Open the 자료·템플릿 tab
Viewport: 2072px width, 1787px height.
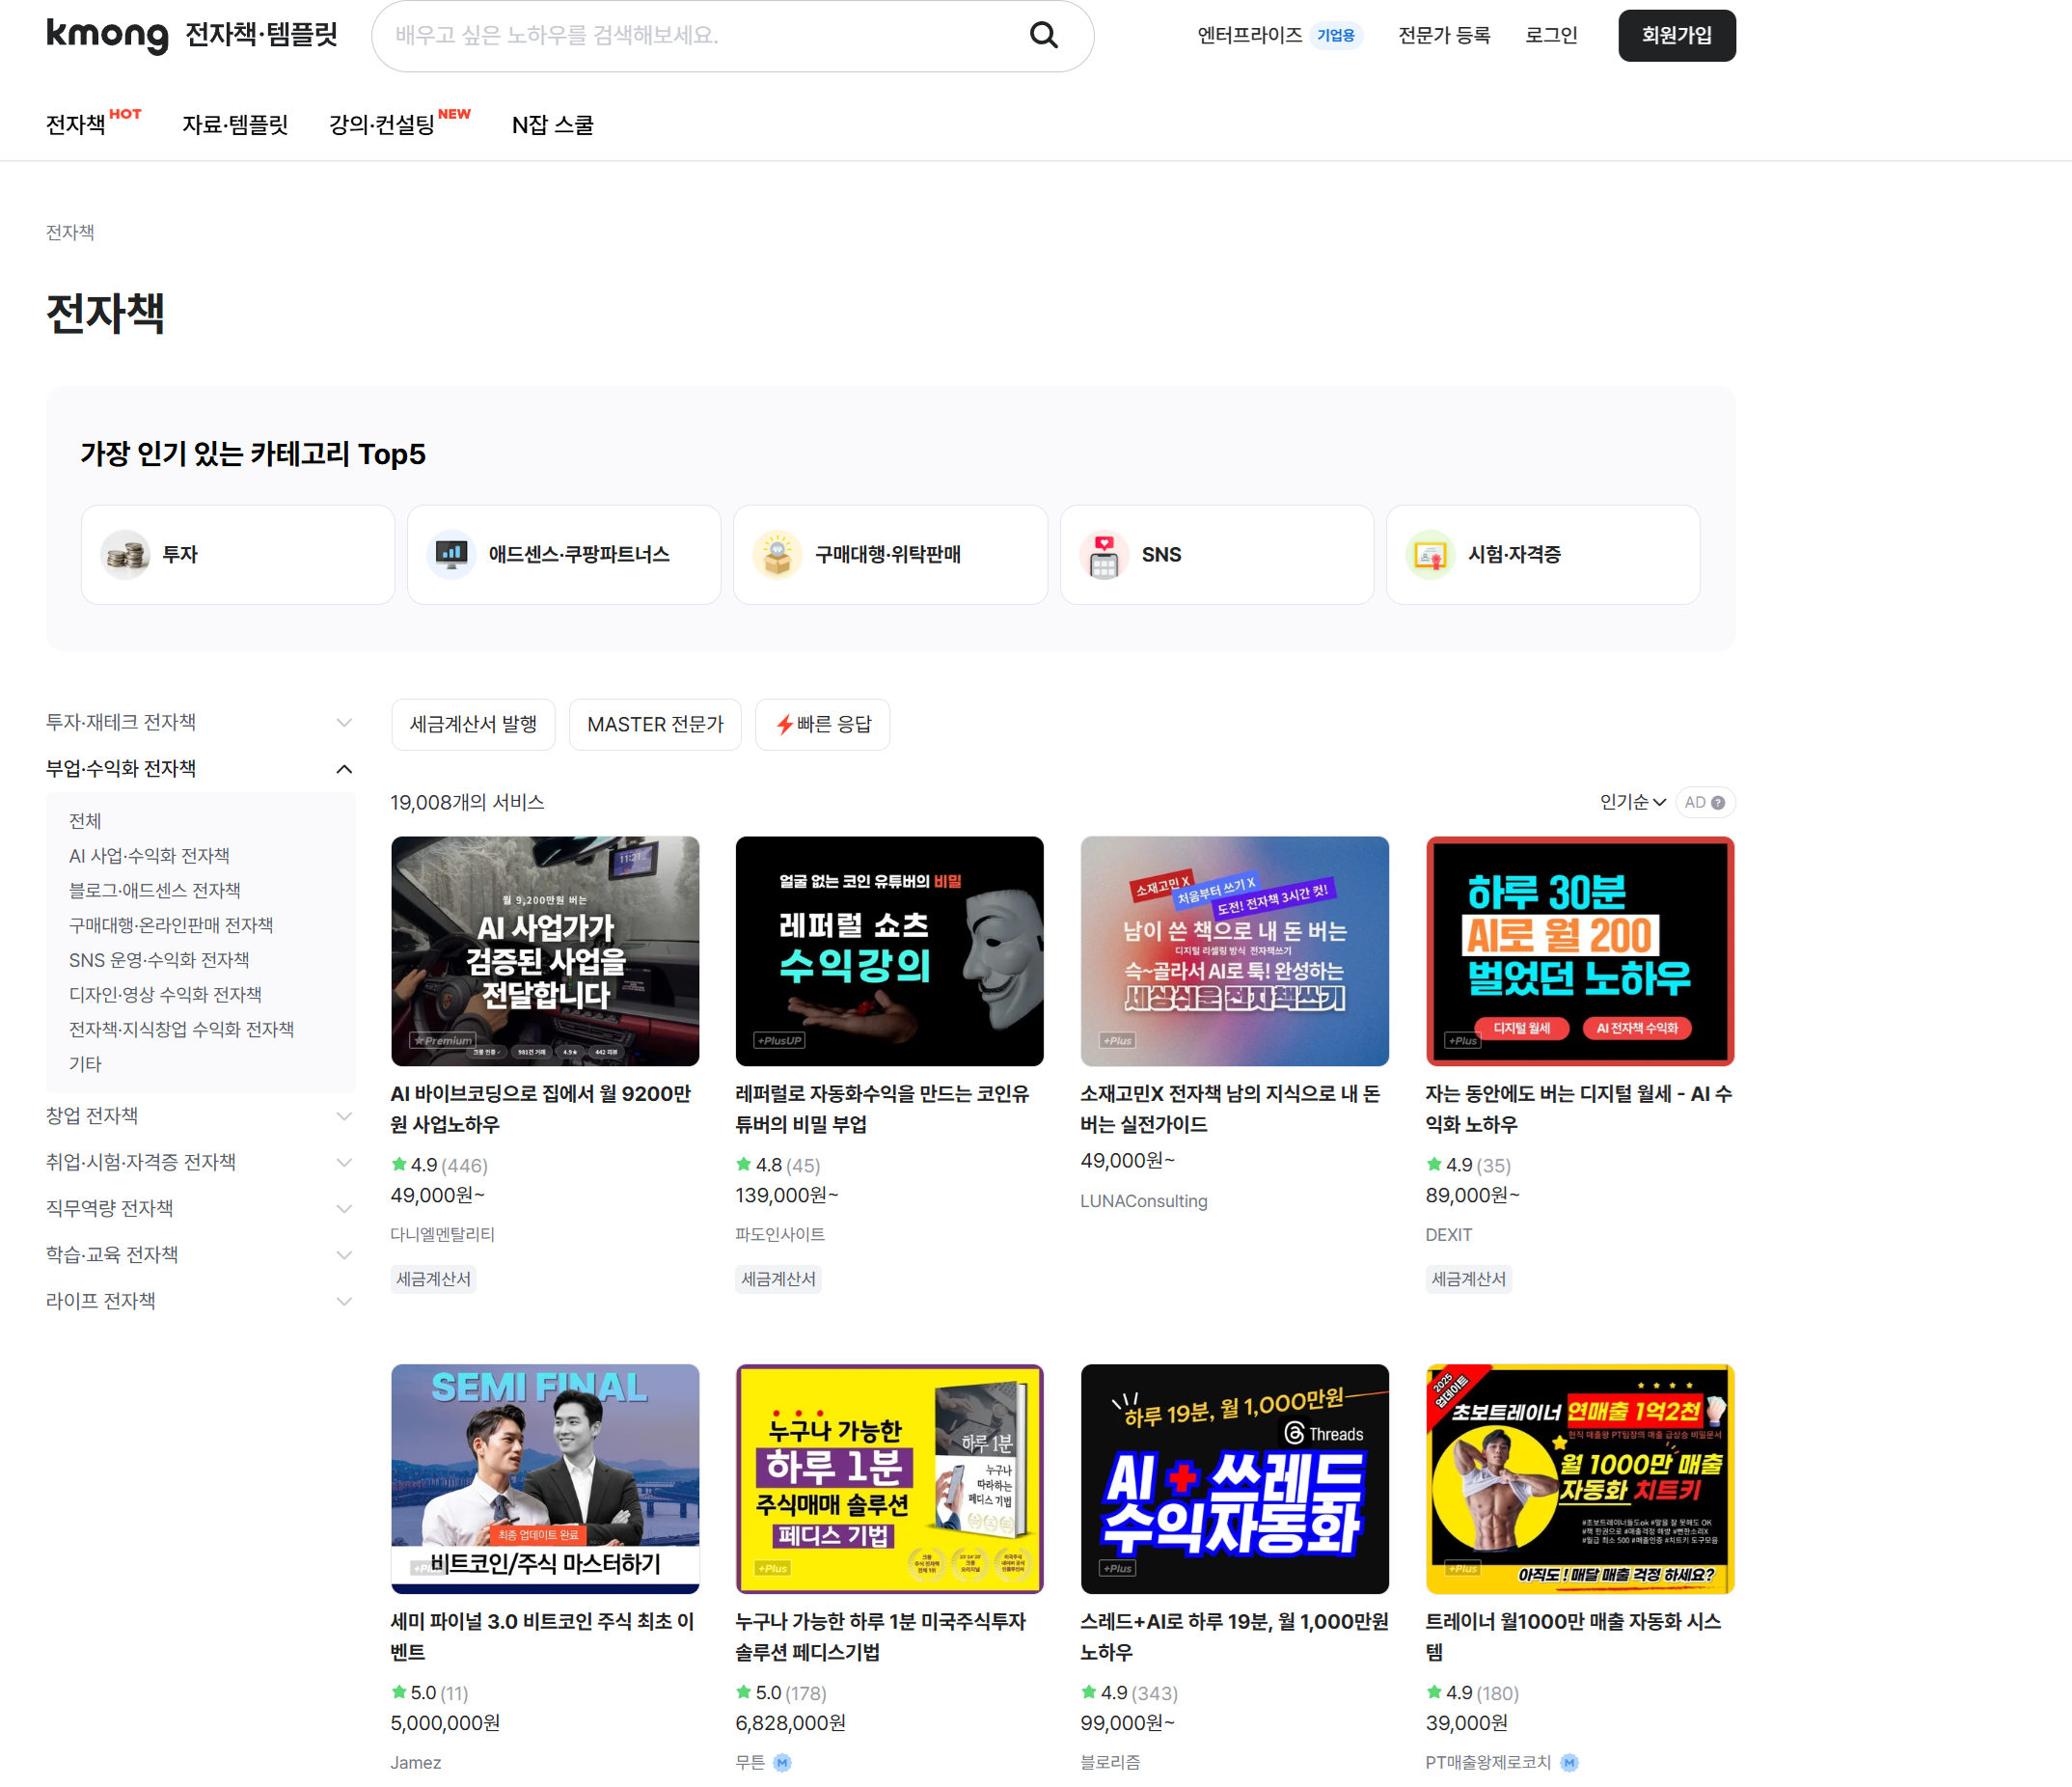point(235,125)
